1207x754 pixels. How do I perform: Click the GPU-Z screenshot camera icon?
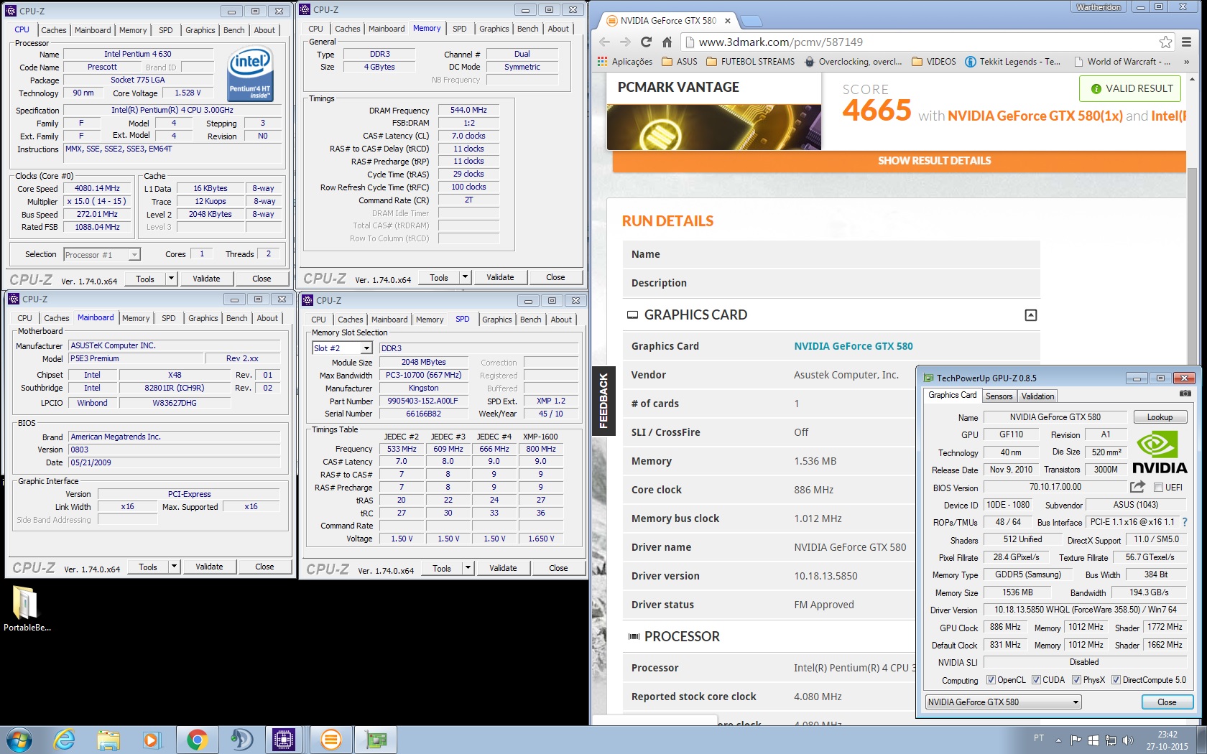click(x=1185, y=394)
